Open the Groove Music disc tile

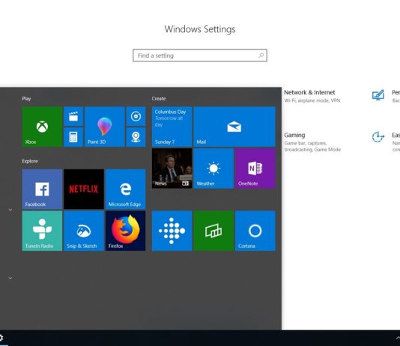tap(136, 117)
